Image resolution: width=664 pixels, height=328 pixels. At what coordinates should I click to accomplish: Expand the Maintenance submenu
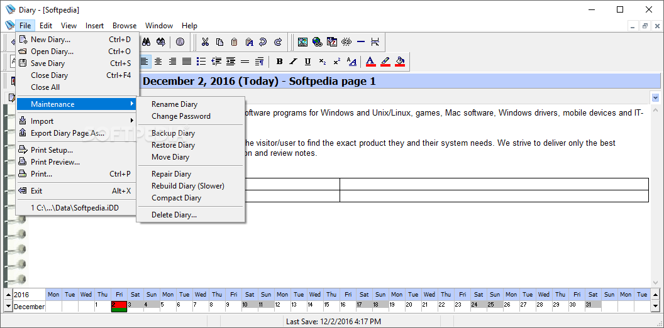[x=76, y=104]
